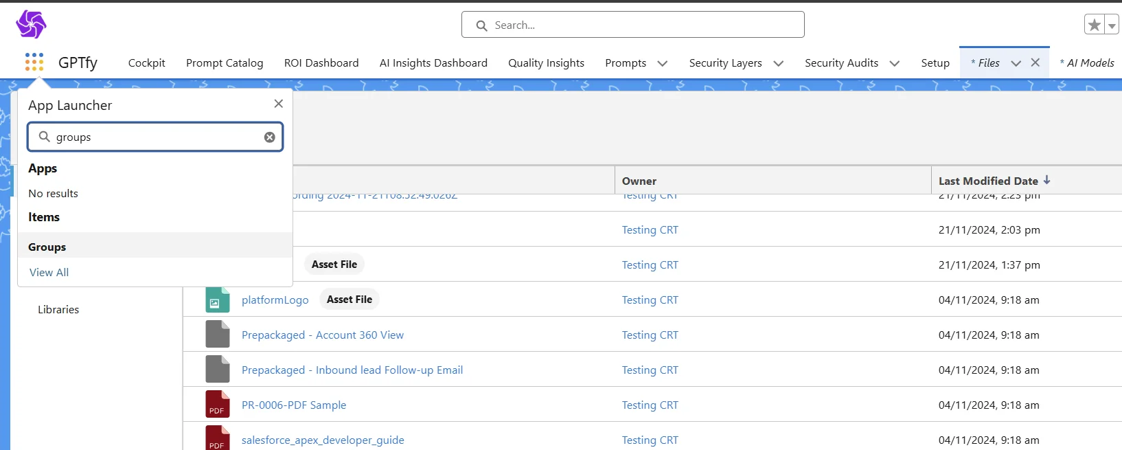Click the platformLogo image file icon
The height and width of the screenshot is (450, 1122).
click(217, 300)
